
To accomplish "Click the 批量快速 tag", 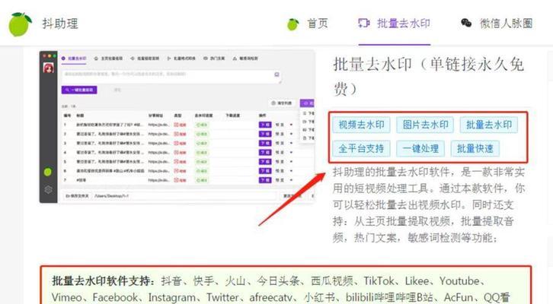I will 475,148.
